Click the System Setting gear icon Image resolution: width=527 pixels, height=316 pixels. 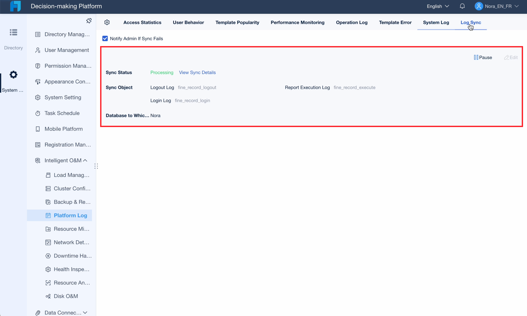pyautogui.click(x=38, y=97)
